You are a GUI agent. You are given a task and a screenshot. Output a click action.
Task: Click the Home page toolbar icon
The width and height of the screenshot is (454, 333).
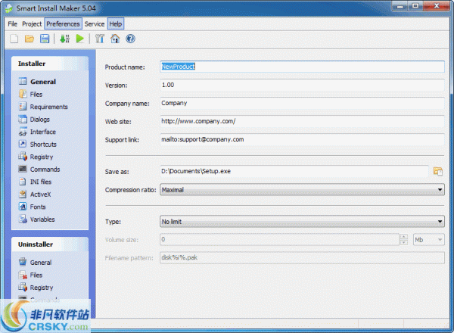click(x=115, y=39)
